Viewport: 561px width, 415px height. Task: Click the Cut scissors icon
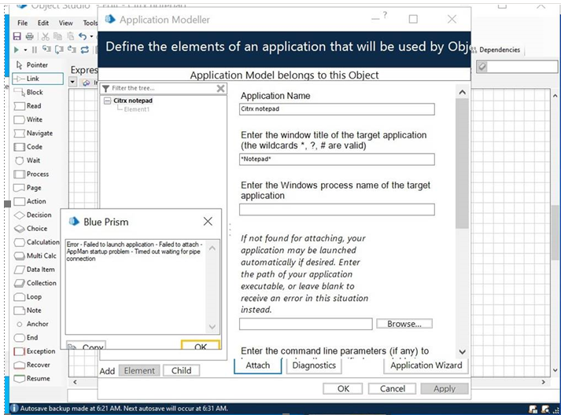coord(45,36)
